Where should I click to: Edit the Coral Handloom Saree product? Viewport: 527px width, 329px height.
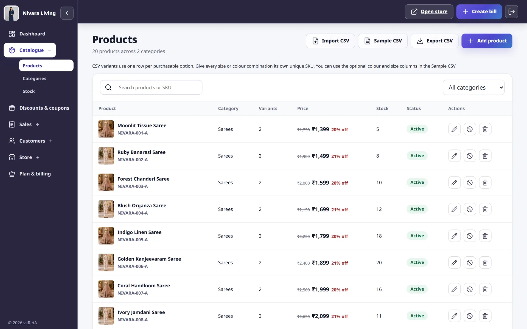(x=454, y=289)
